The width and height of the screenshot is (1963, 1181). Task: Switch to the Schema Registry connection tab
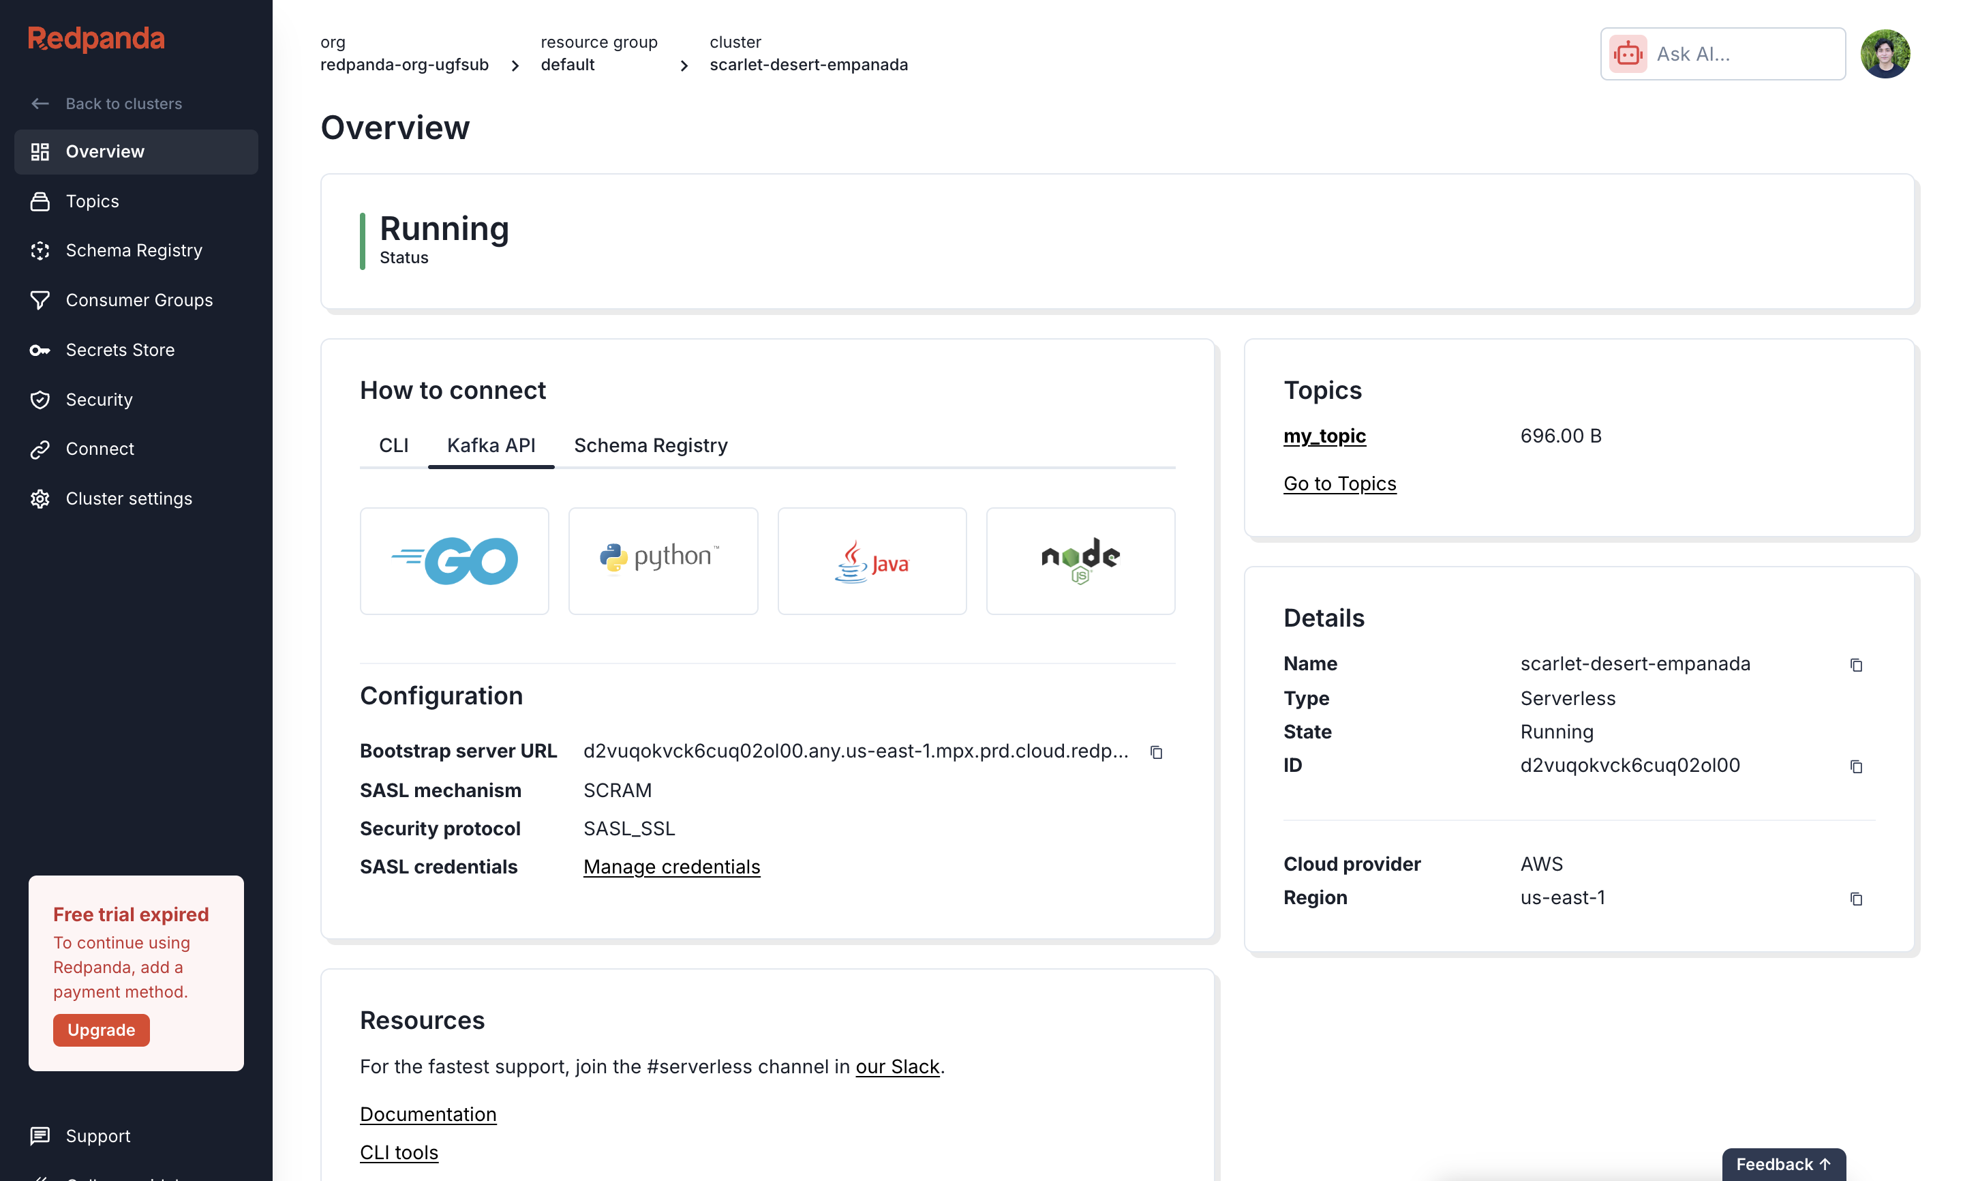(651, 446)
